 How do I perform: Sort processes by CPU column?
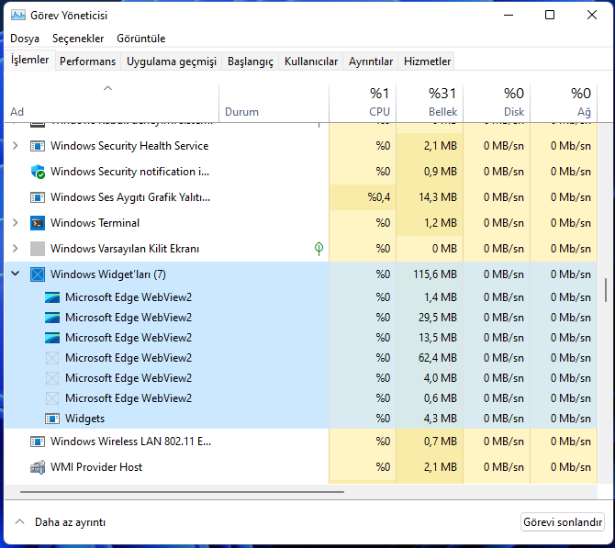[363, 103]
